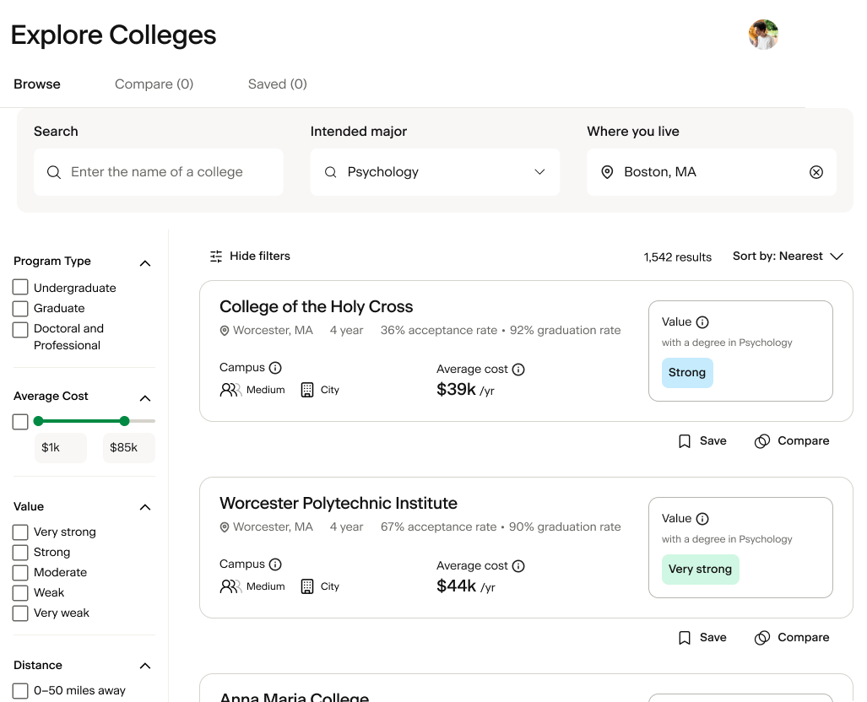Open the Intended major dropdown

coord(435,172)
